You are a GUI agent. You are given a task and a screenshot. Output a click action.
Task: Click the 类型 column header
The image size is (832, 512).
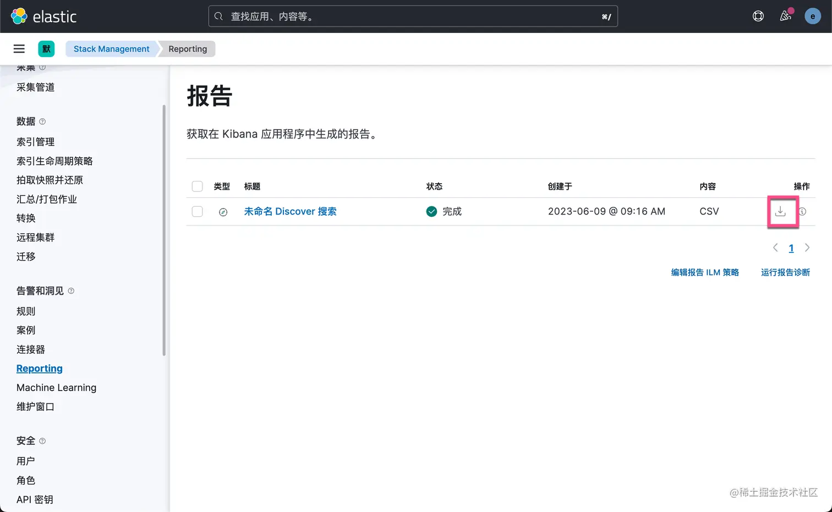pos(222,186)
